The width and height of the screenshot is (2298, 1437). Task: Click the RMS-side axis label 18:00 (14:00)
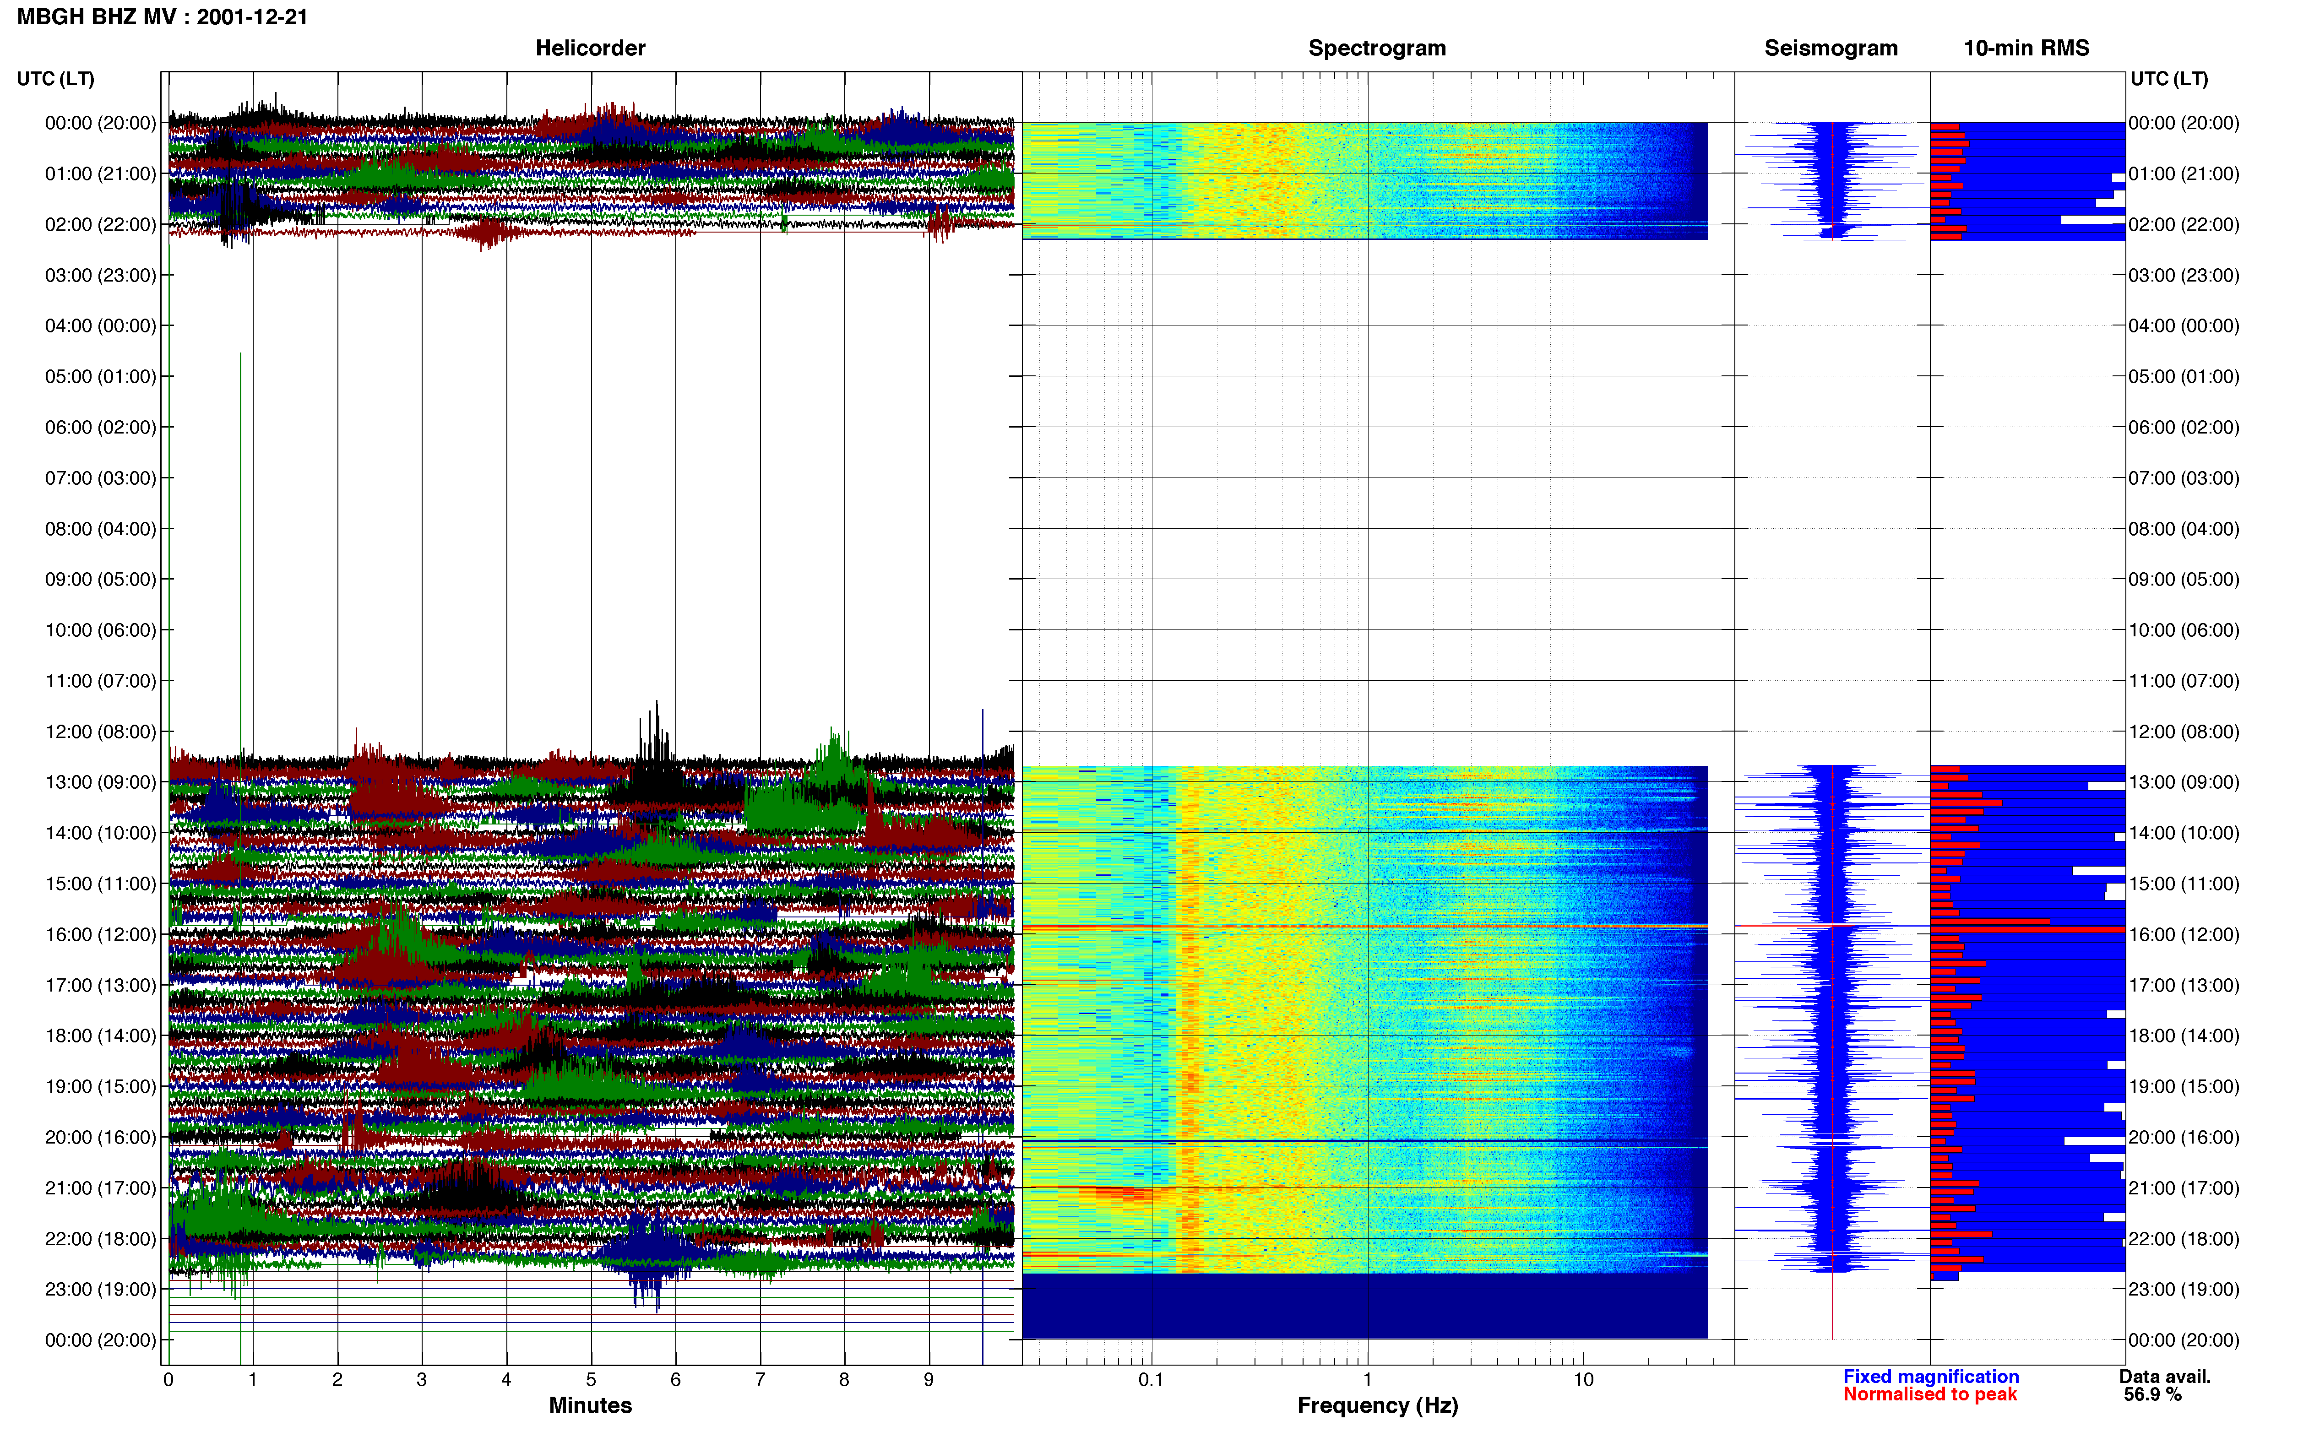tap(2184, 1036)
